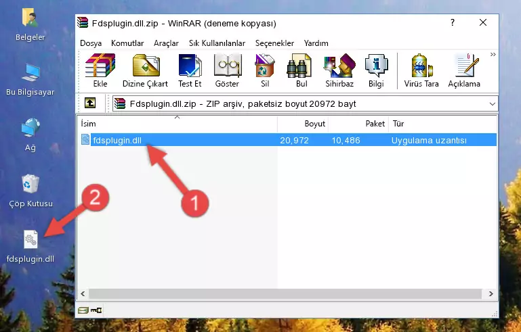The height and width of the screenshot is (332, 521).
Task: Select the Ağ network desktop icon
Action: pos(30,135)
